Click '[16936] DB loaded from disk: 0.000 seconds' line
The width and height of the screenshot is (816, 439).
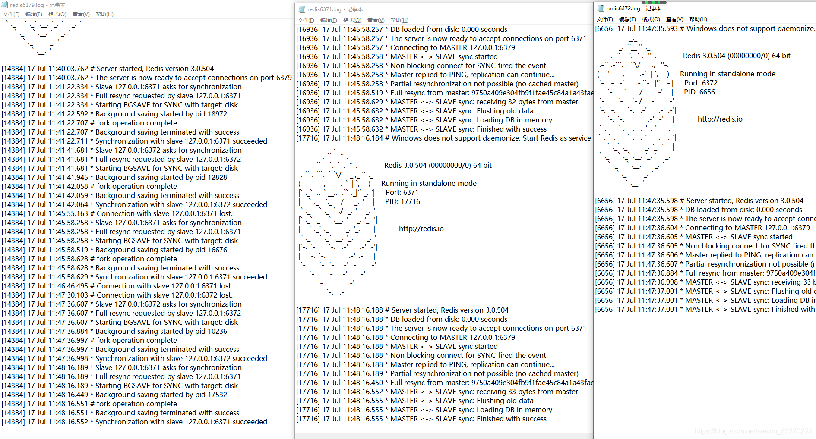tap(402, 29)
